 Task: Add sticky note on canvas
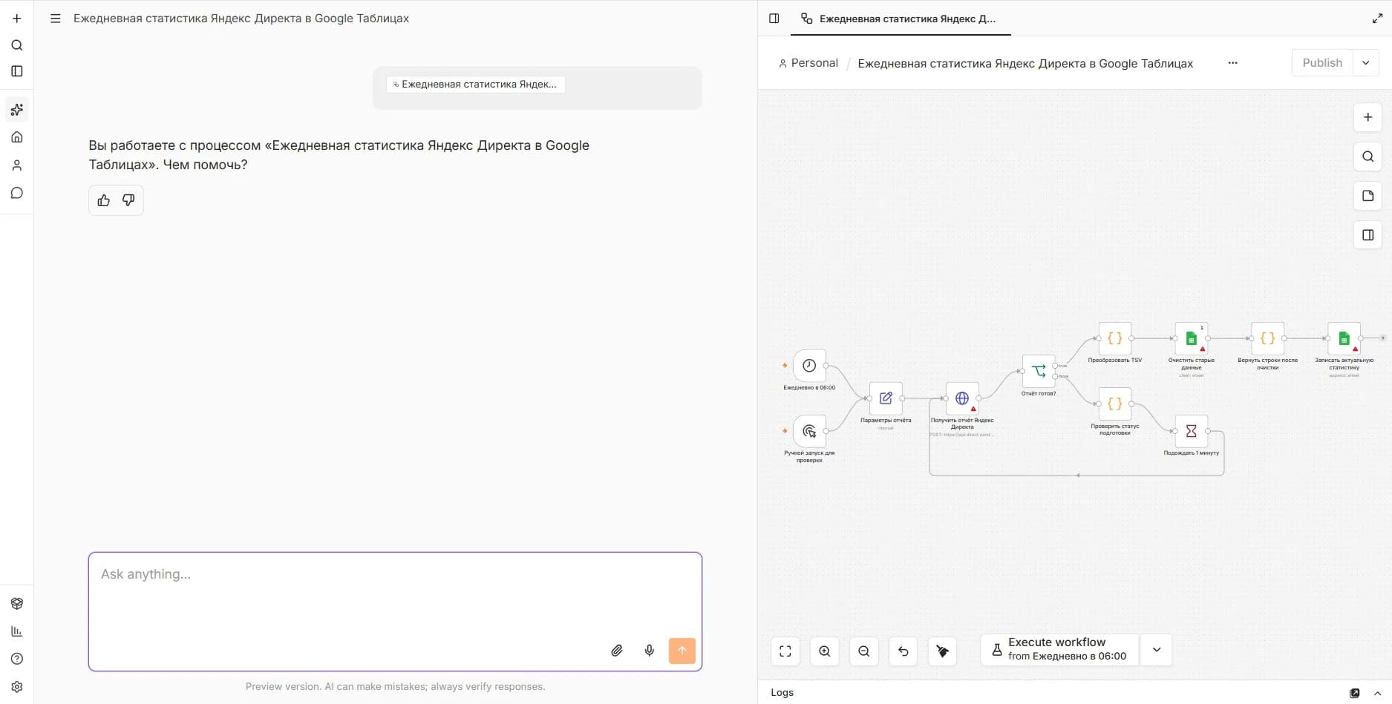coord(1368,196)
